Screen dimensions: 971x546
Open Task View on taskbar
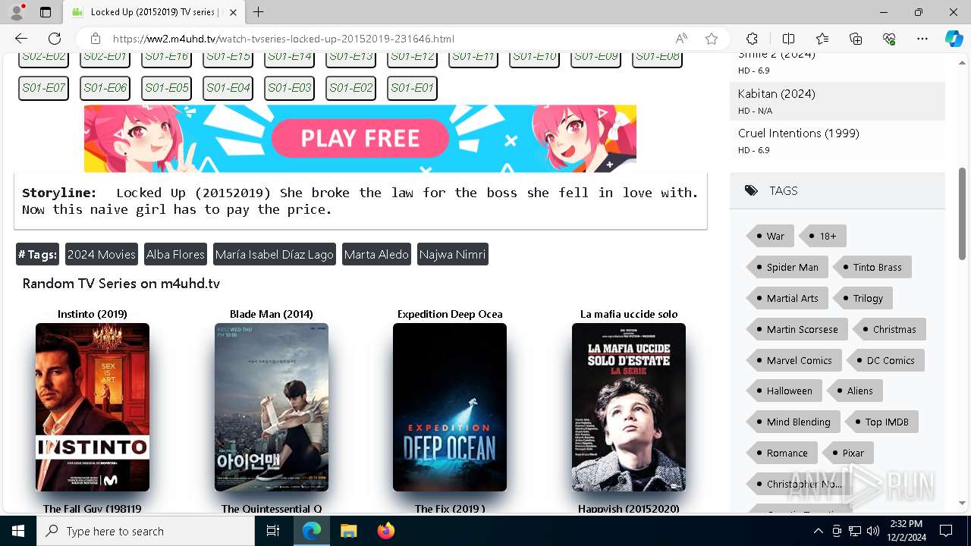point(273,531)
